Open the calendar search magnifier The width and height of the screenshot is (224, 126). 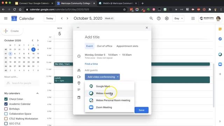point(151,18)
